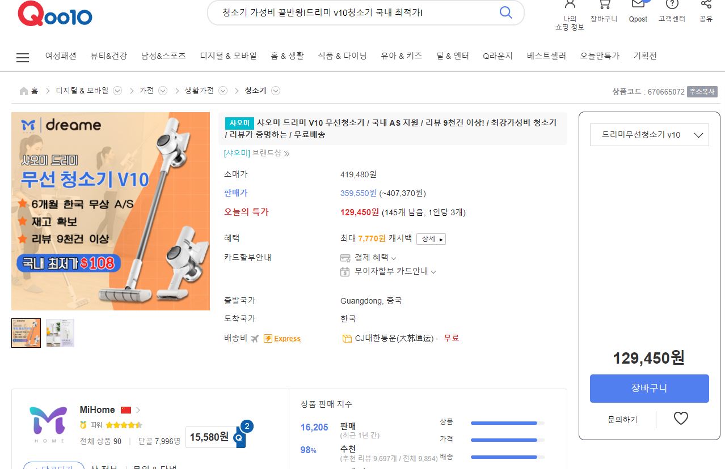
Task: Click the Guangdong, 중국 origin text
Action: [371, 301]
